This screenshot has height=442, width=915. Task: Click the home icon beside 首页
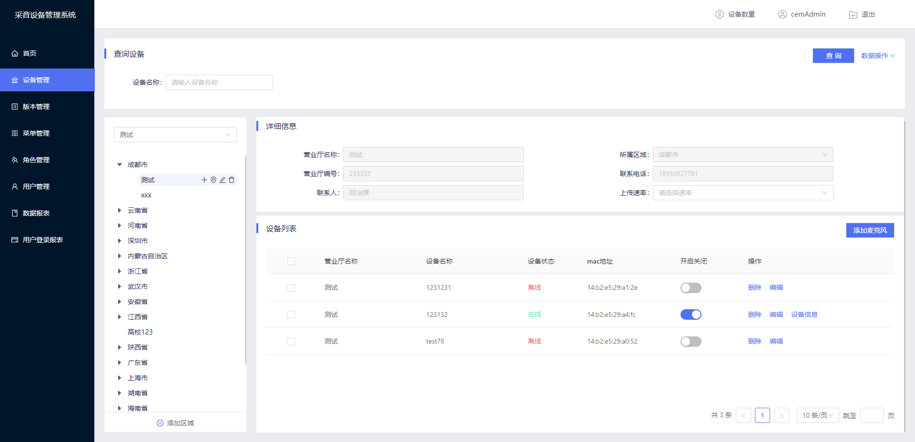(x=15, y=53)
